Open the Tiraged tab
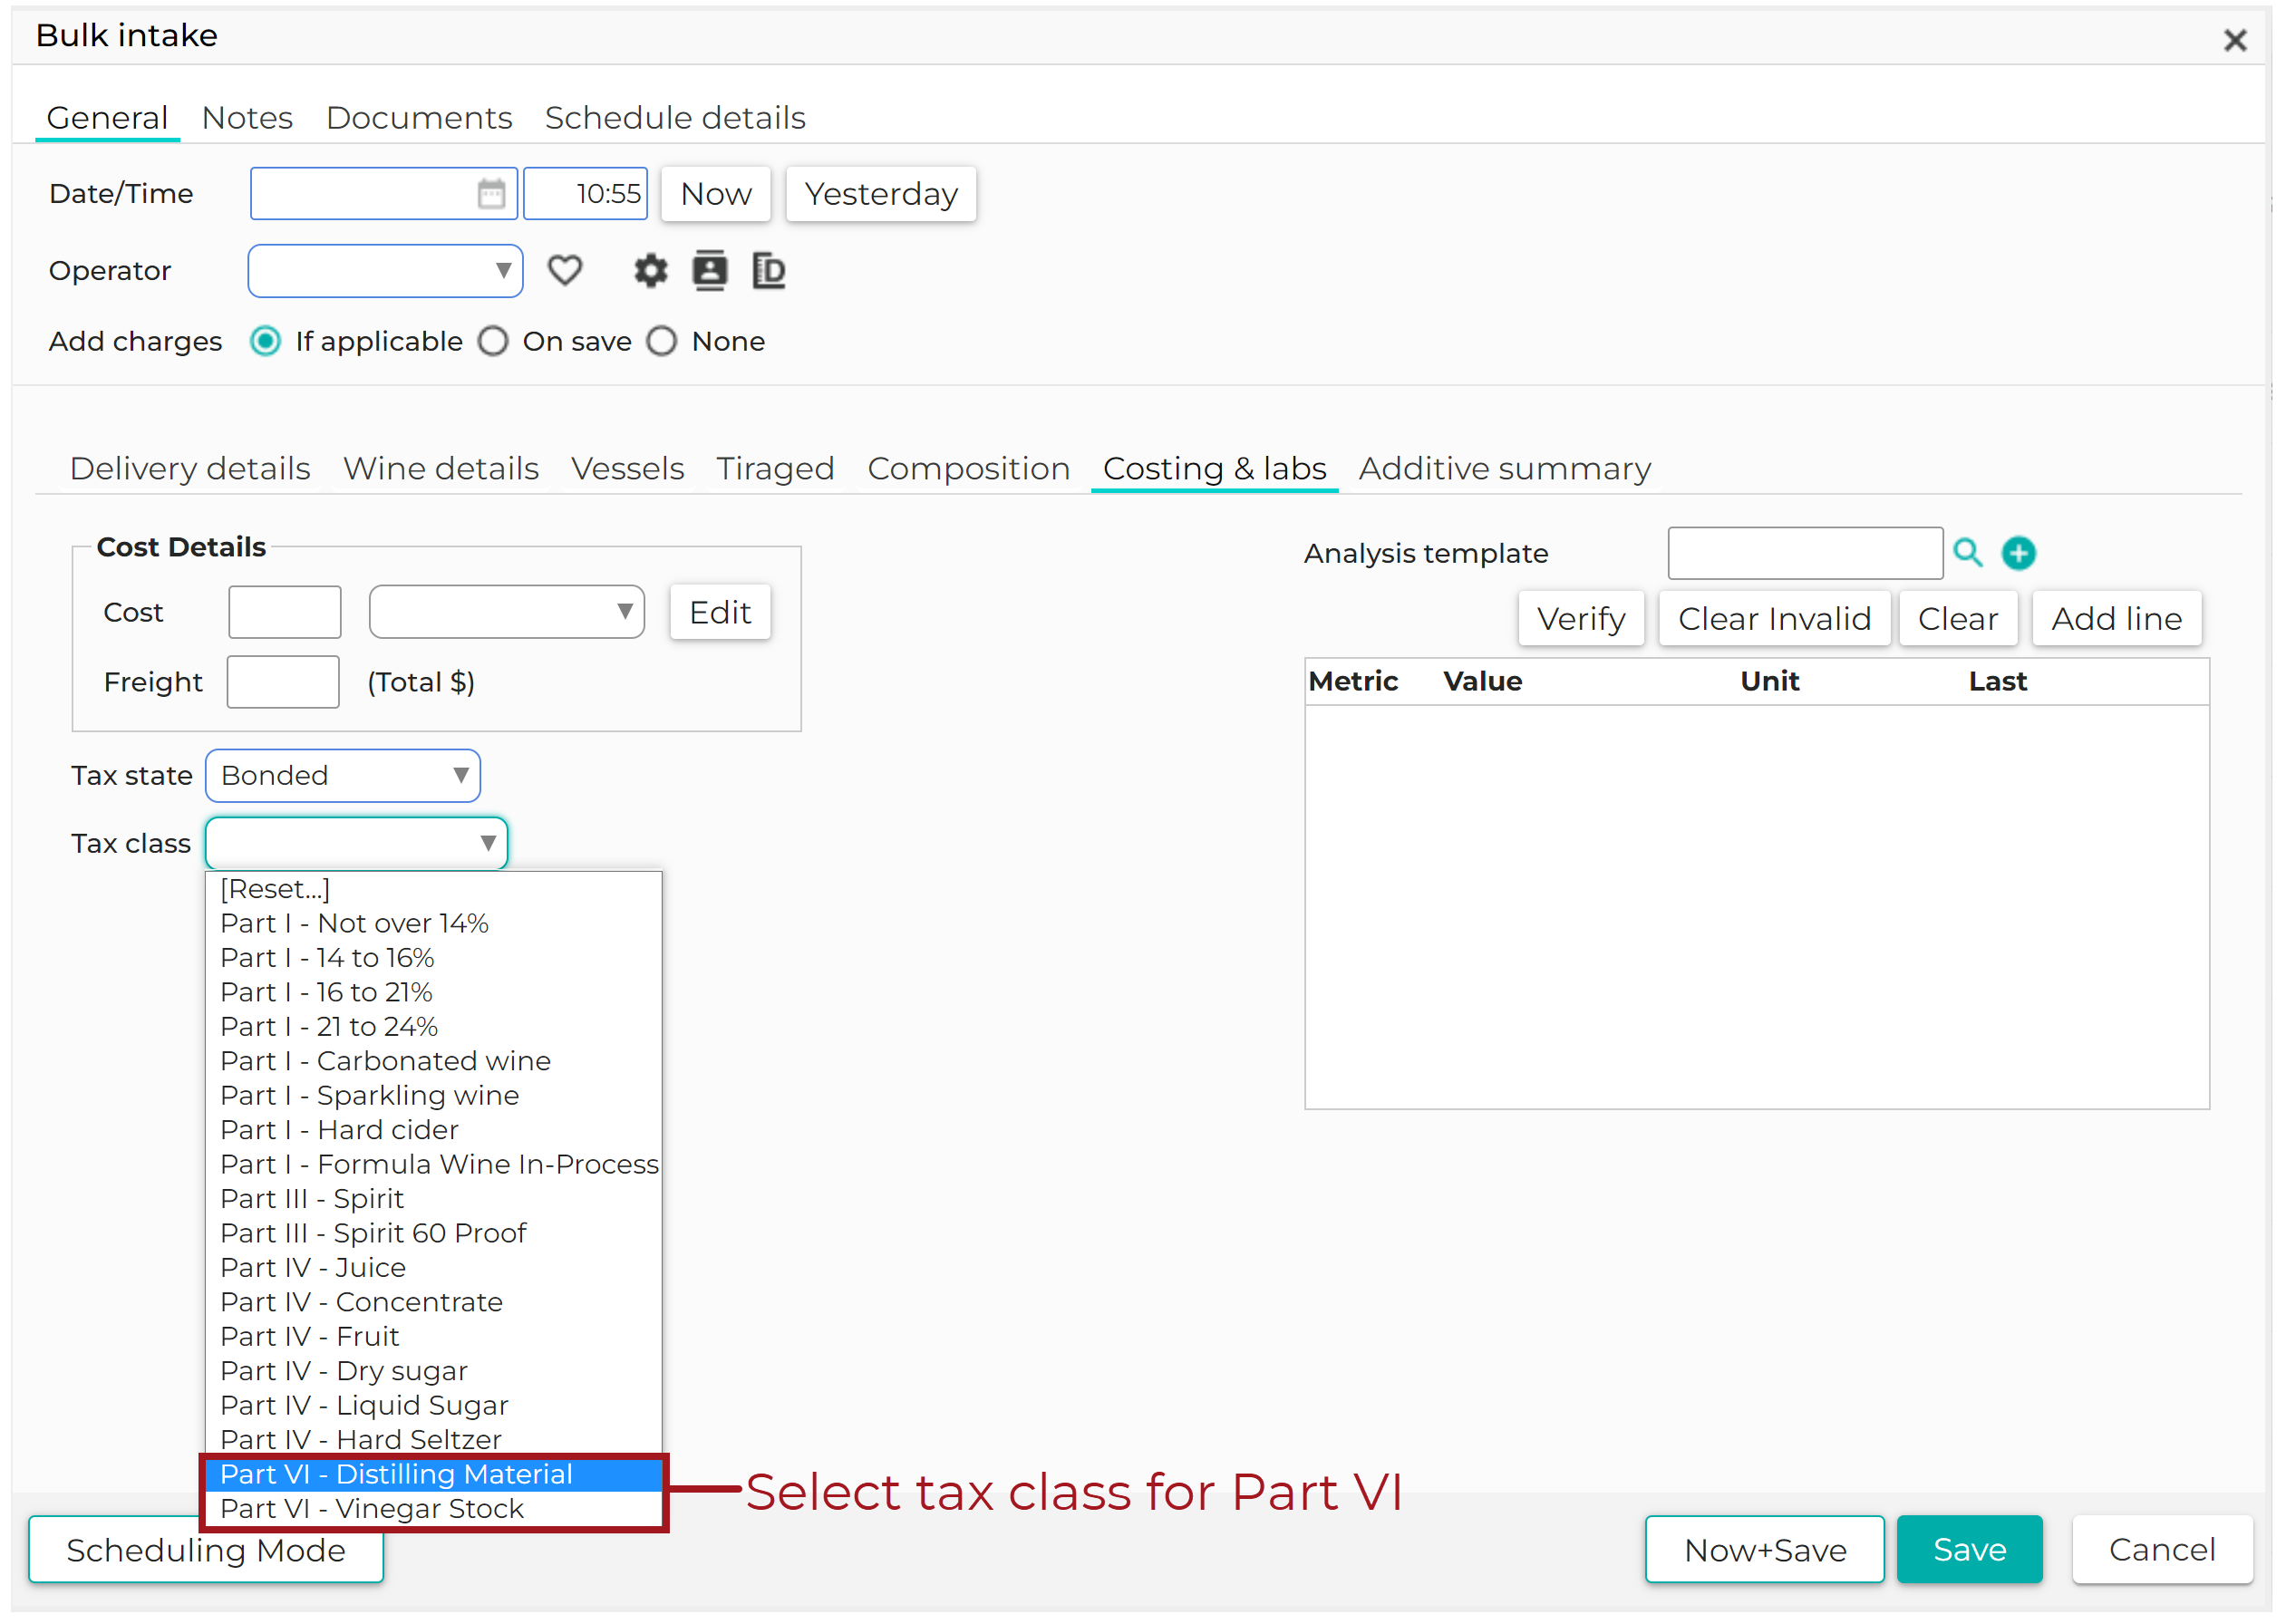 pyautogui.click(x=775, y=469)
